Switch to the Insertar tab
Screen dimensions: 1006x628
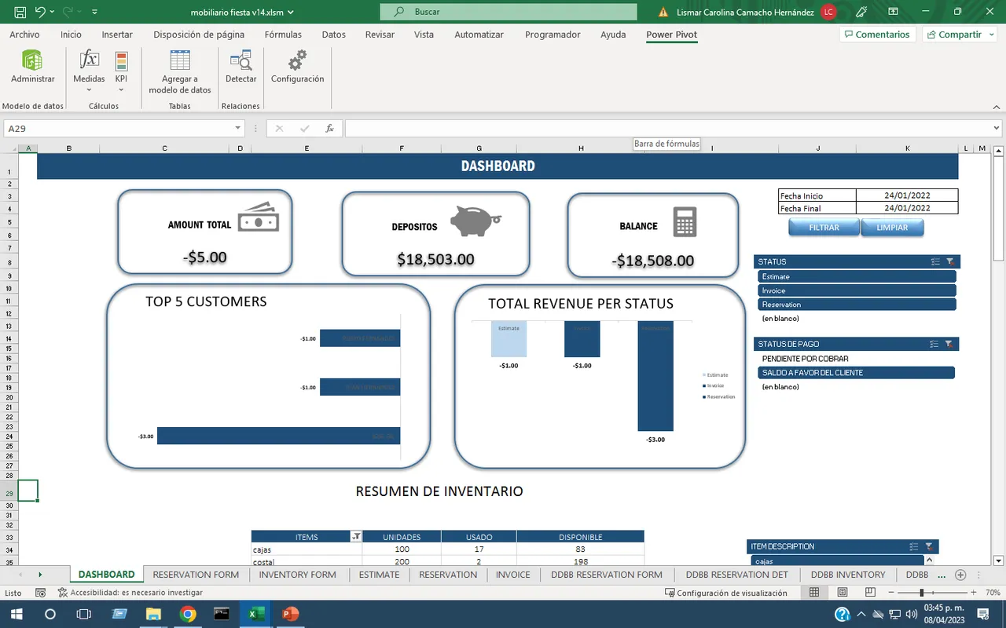(117, 35)
